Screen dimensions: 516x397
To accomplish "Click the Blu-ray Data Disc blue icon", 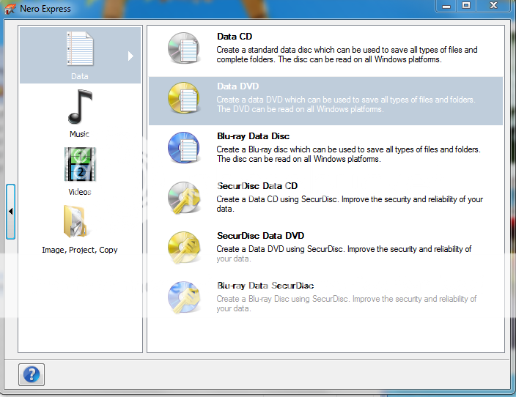I will [184, 147].
